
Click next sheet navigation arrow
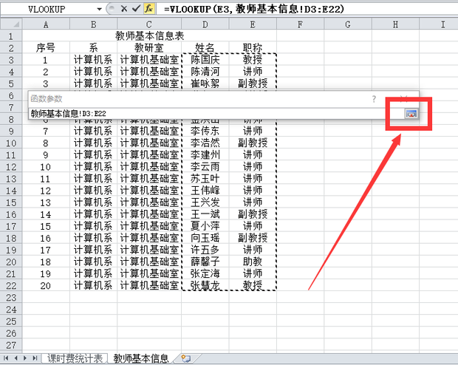click(x=25, y=358)
